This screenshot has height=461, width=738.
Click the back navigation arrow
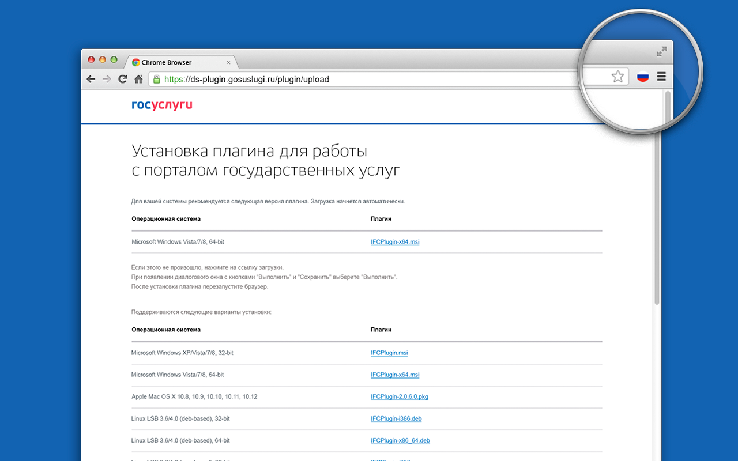point(91,79)
